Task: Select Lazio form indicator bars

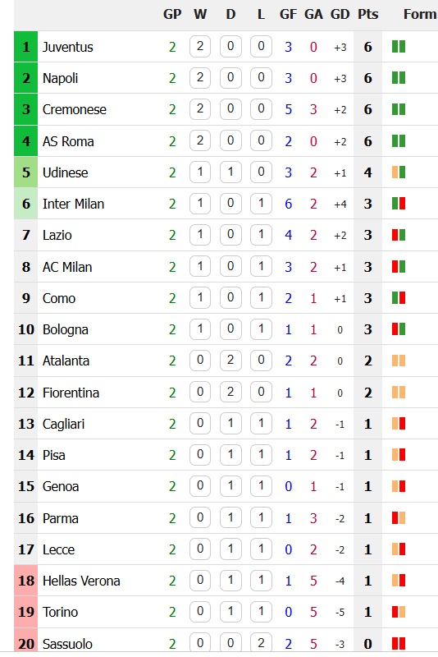Action: 399,235
